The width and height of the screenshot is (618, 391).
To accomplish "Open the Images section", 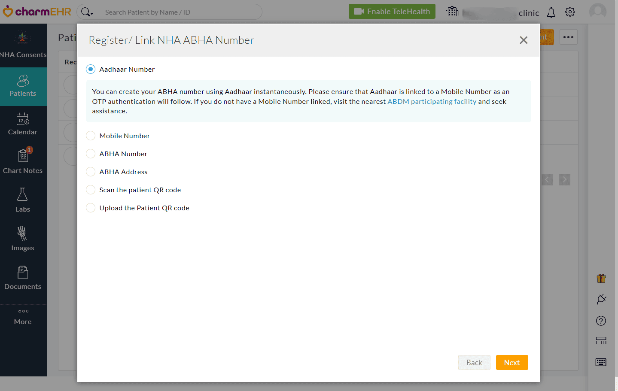I will [23, 239].
